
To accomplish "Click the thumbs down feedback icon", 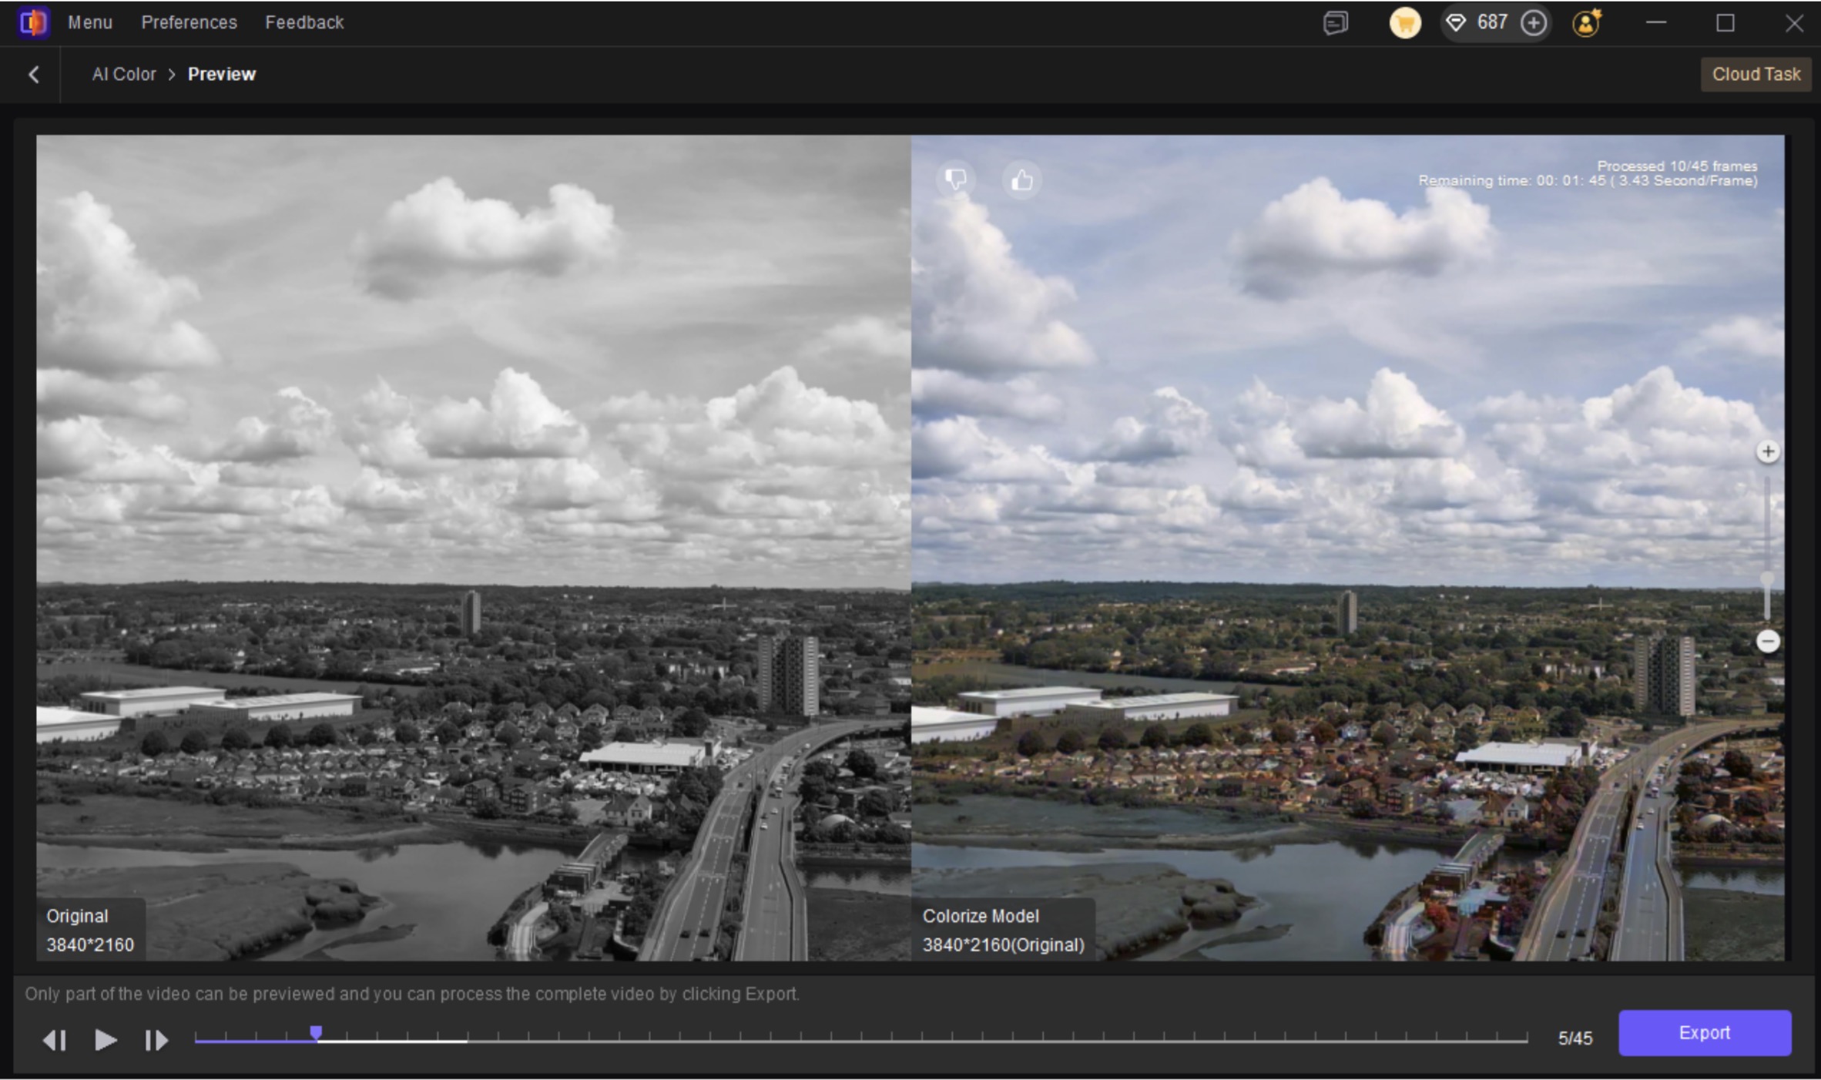I will click(x=955, y=179).
